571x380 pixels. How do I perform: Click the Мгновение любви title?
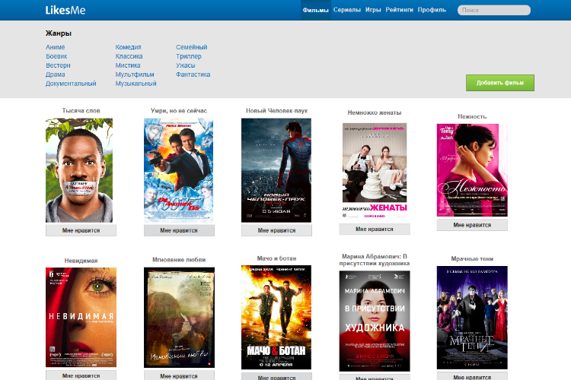(x=179, y=260)
